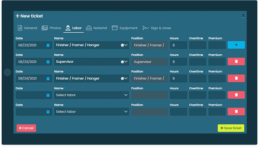
Task: Toggle the circle indicator in first Name field
Action: (x=122, y=45)
